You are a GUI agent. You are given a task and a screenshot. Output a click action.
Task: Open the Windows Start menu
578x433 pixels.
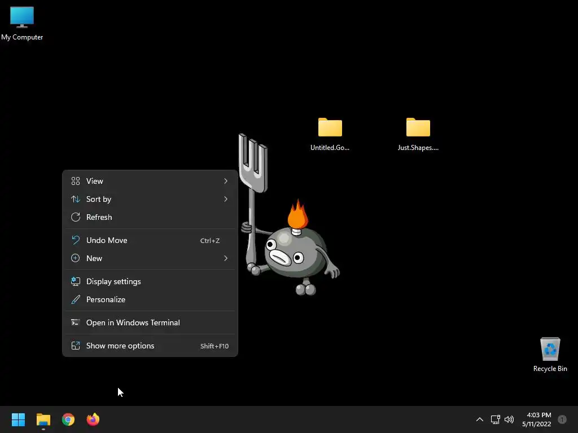tap(18, 419)
